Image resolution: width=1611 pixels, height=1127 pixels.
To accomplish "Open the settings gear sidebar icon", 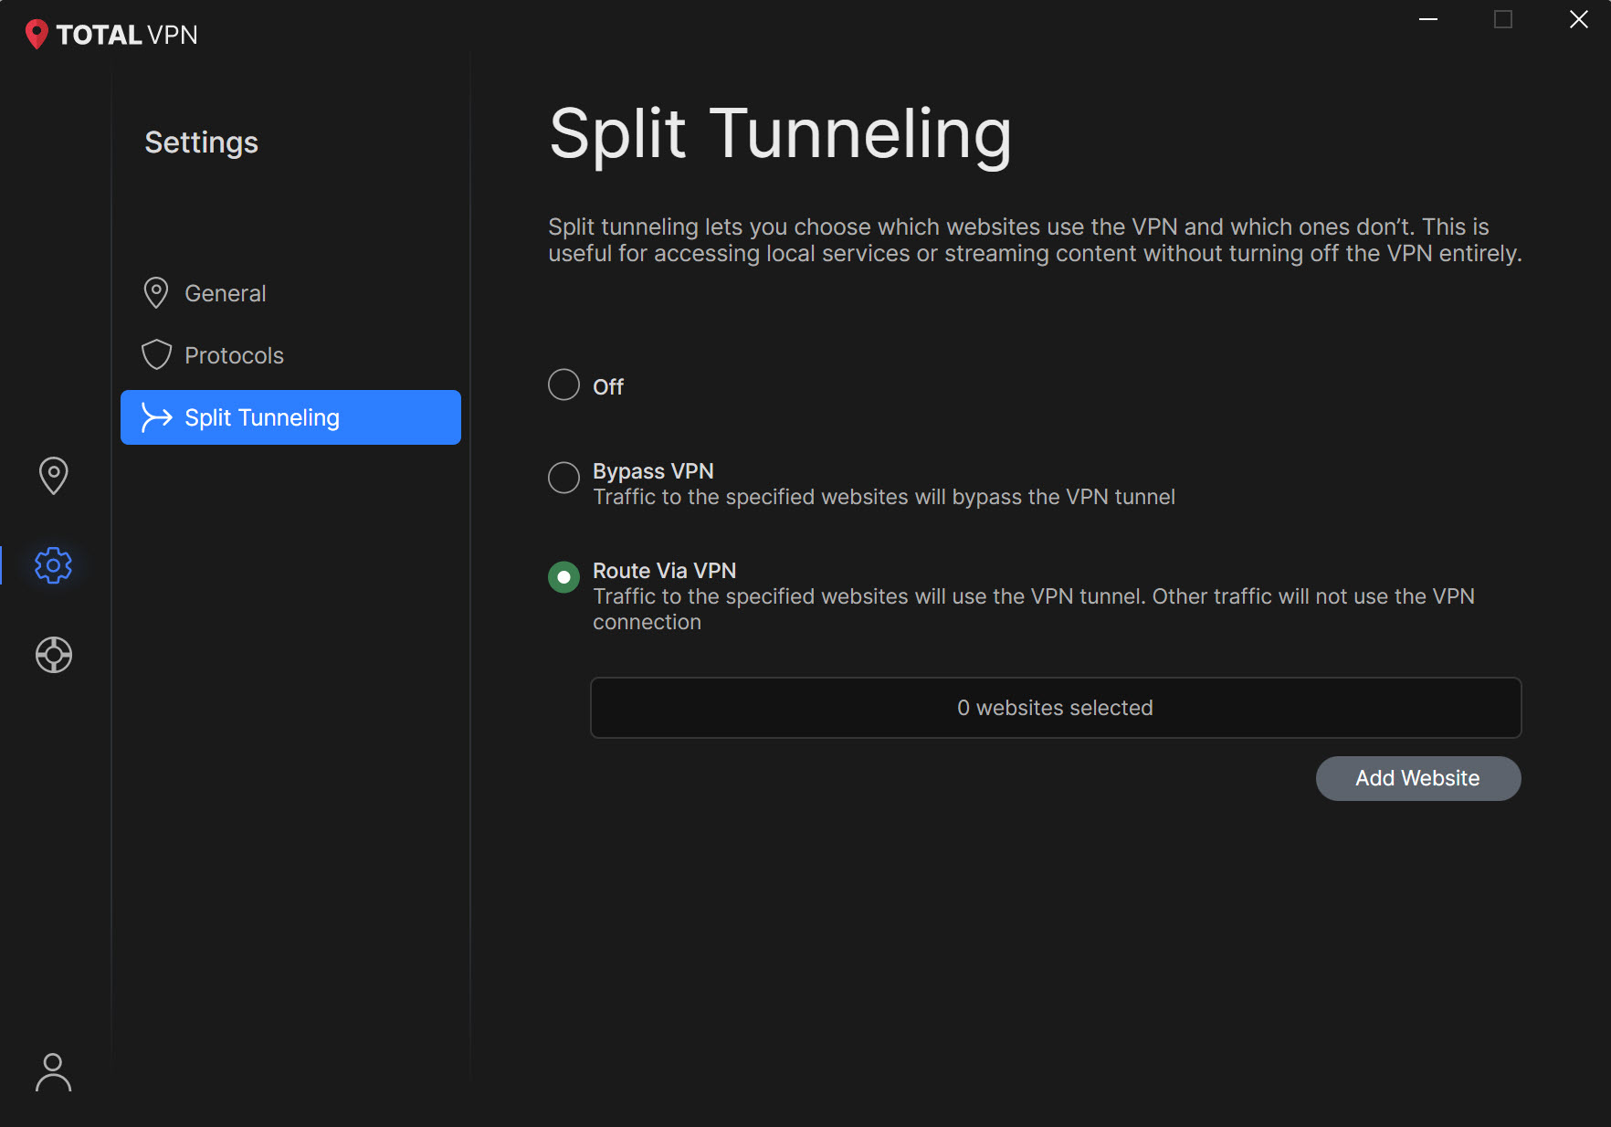I will 53,565.
